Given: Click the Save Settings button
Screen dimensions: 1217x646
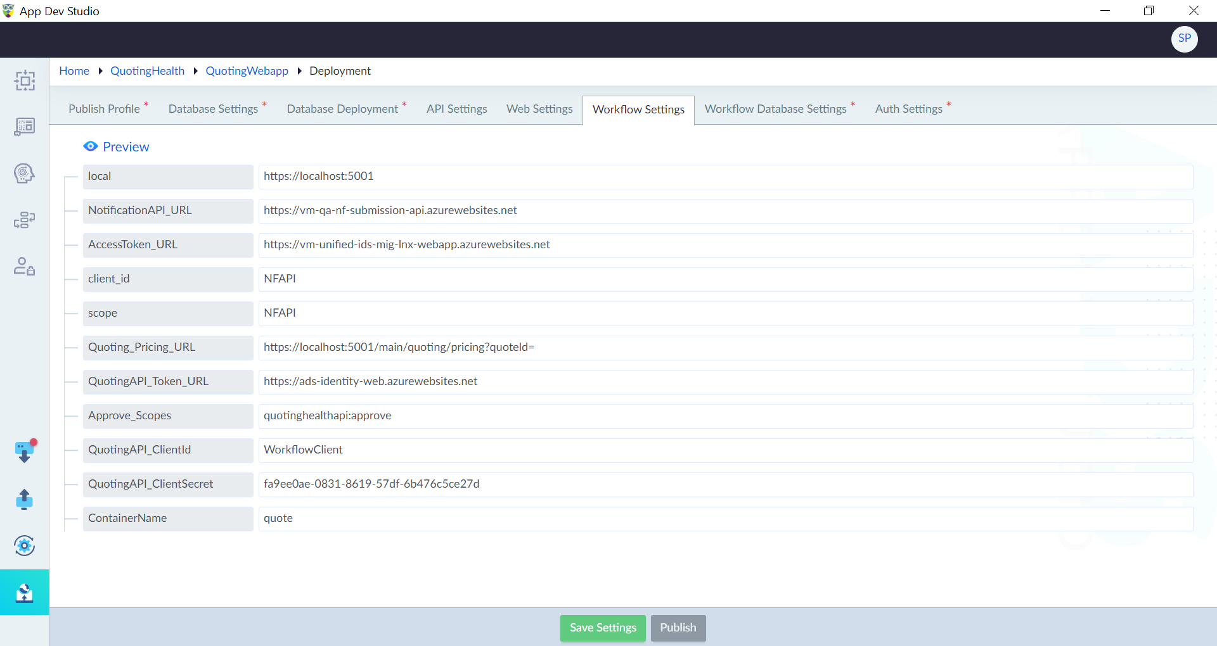Looking at the screenshot, I should 603,628.
